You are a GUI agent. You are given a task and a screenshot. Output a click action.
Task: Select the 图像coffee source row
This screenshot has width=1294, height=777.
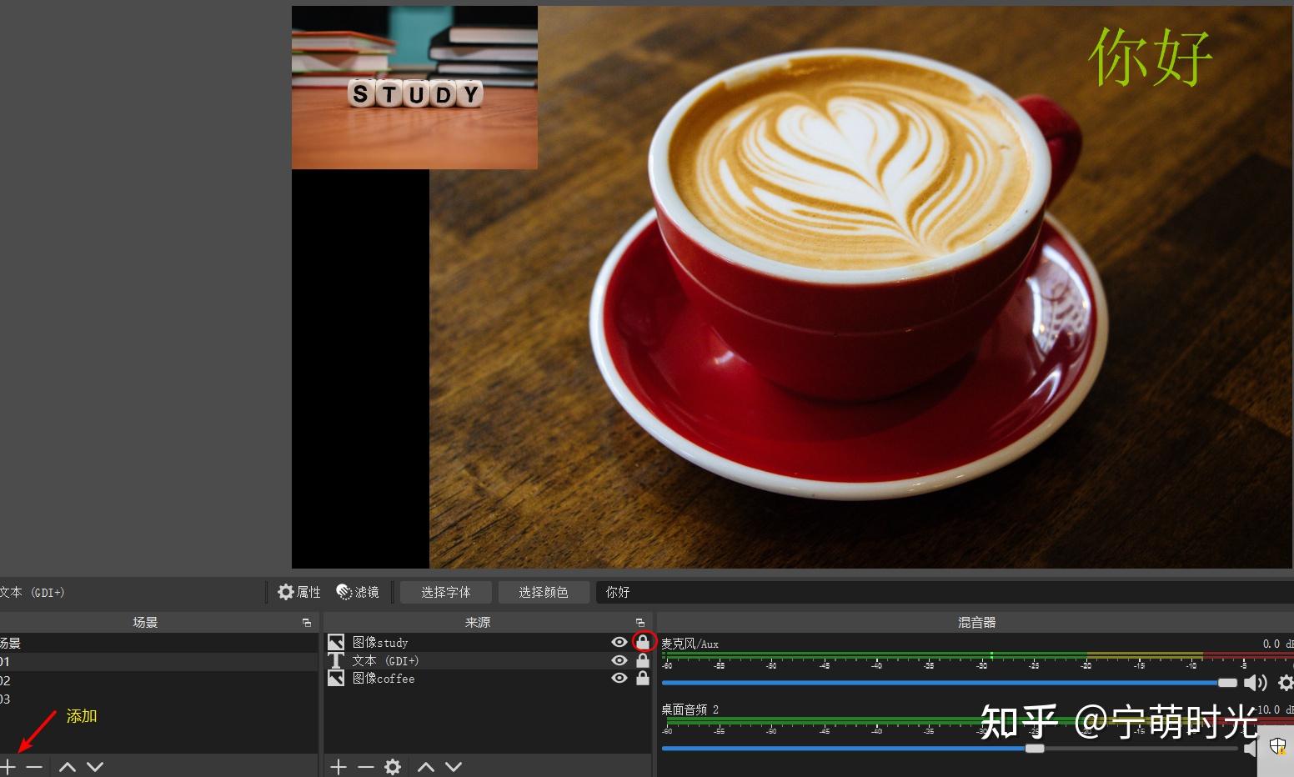coord(487,679)
